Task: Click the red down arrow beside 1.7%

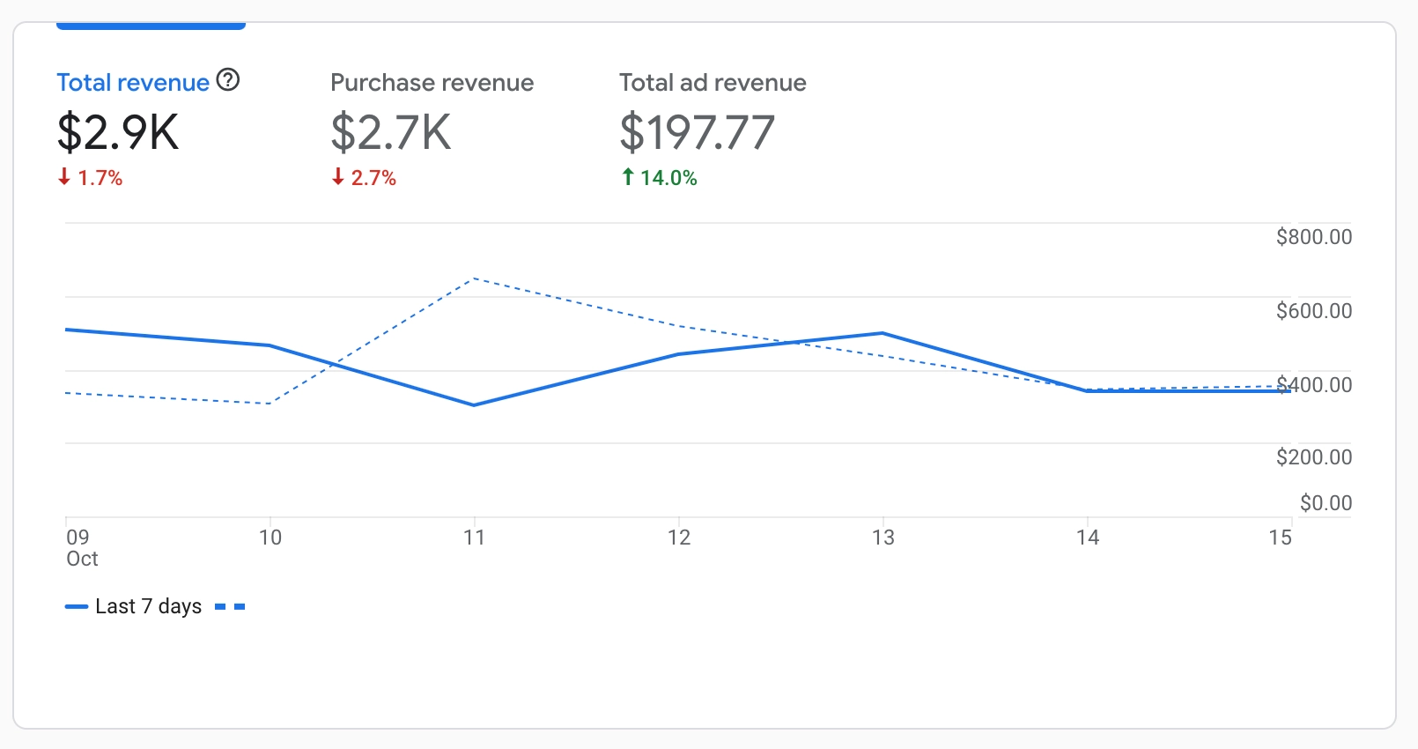Action: point(64,177)
